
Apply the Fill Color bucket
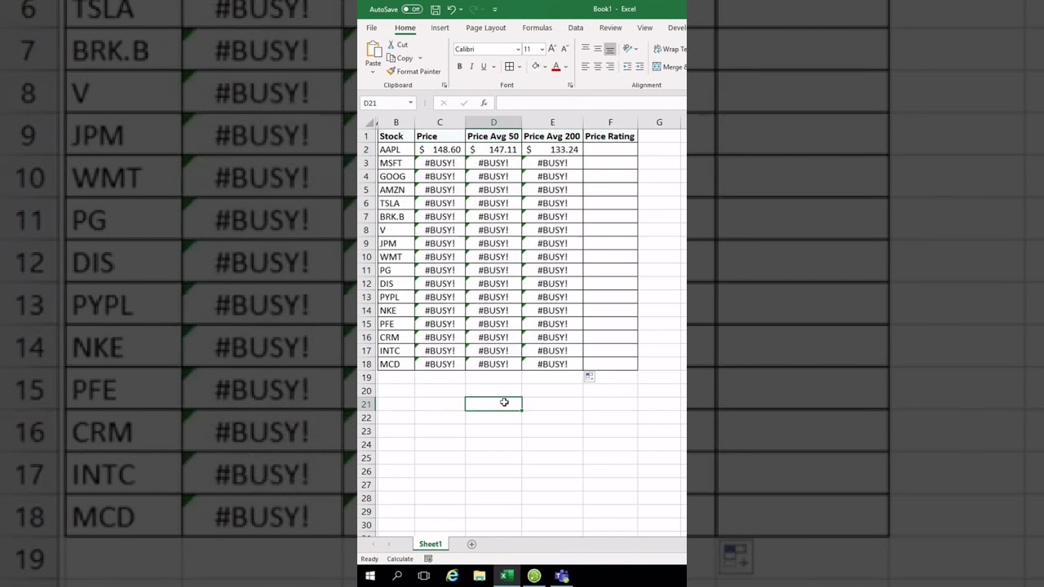pos(536,67)
